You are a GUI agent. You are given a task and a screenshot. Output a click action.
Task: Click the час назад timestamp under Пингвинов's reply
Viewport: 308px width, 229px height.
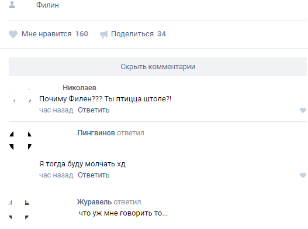click(56, 175)
